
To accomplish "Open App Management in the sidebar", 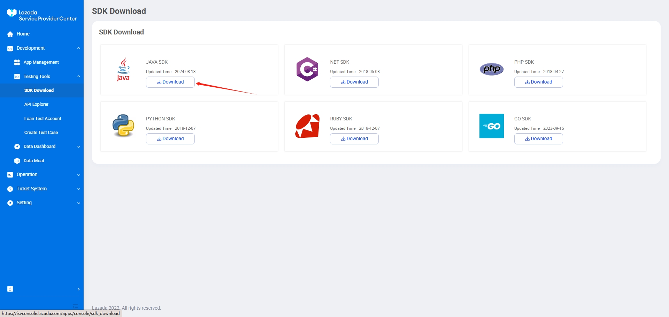I will 42,62.
